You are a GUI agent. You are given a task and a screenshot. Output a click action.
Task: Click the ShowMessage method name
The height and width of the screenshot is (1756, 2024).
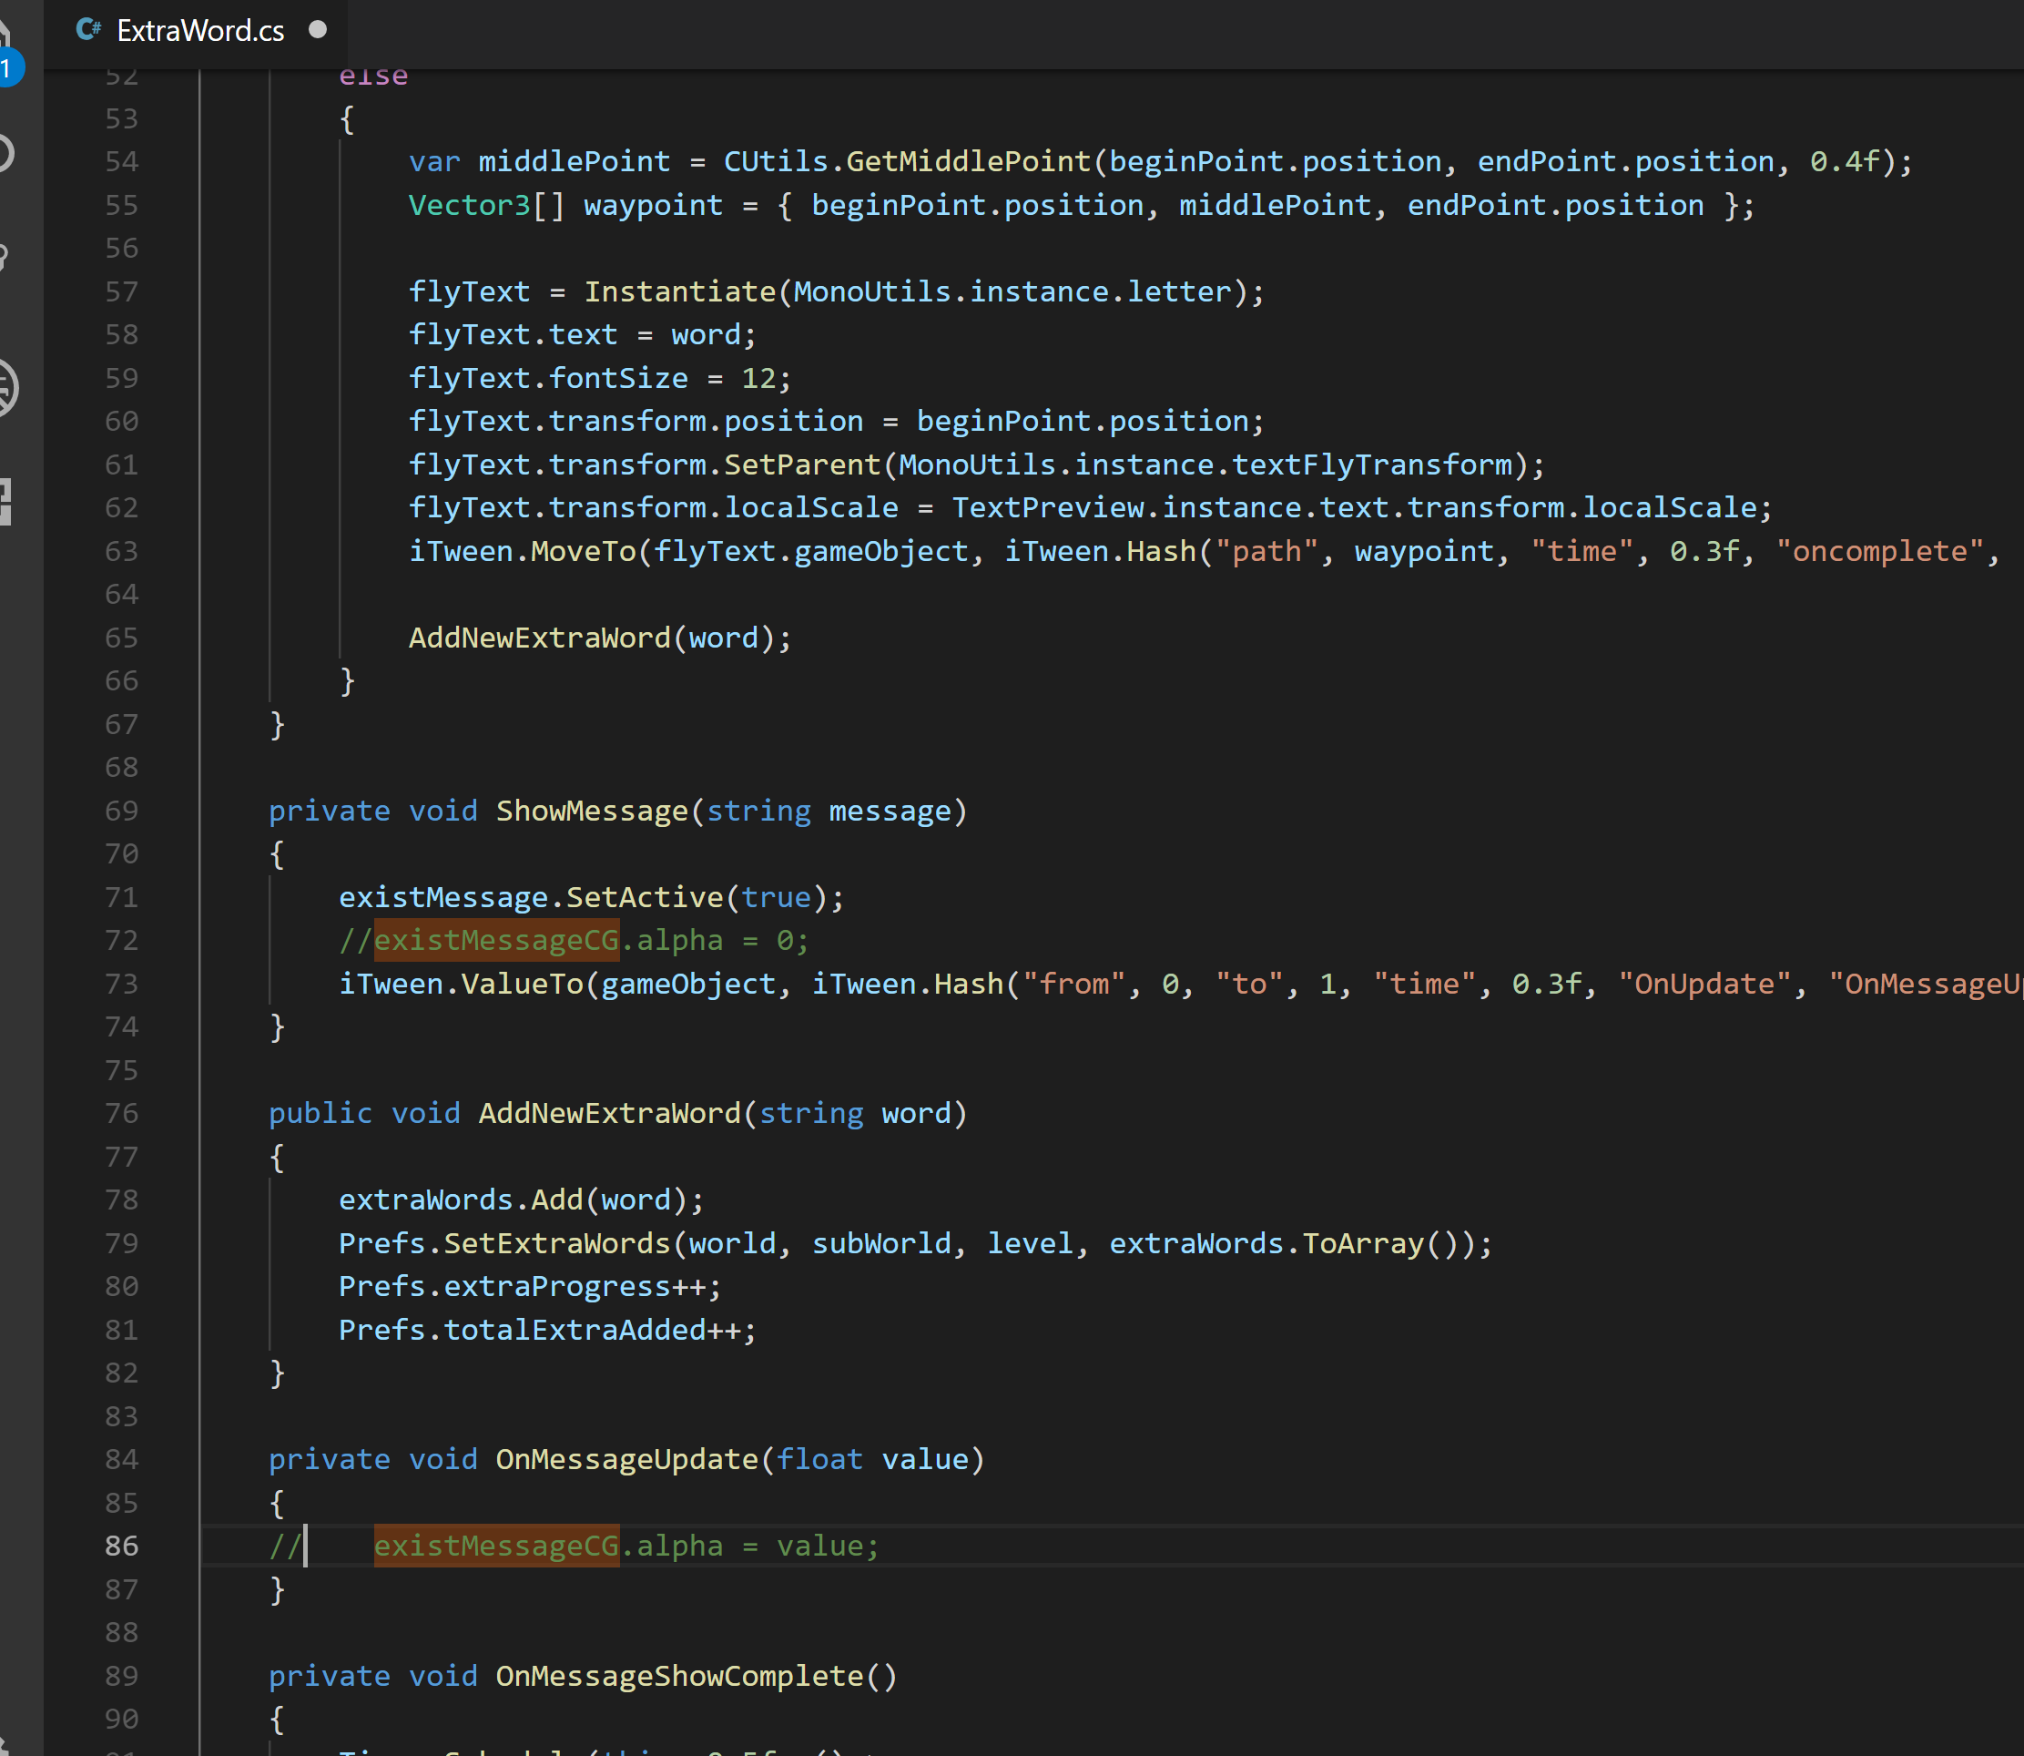592,811
